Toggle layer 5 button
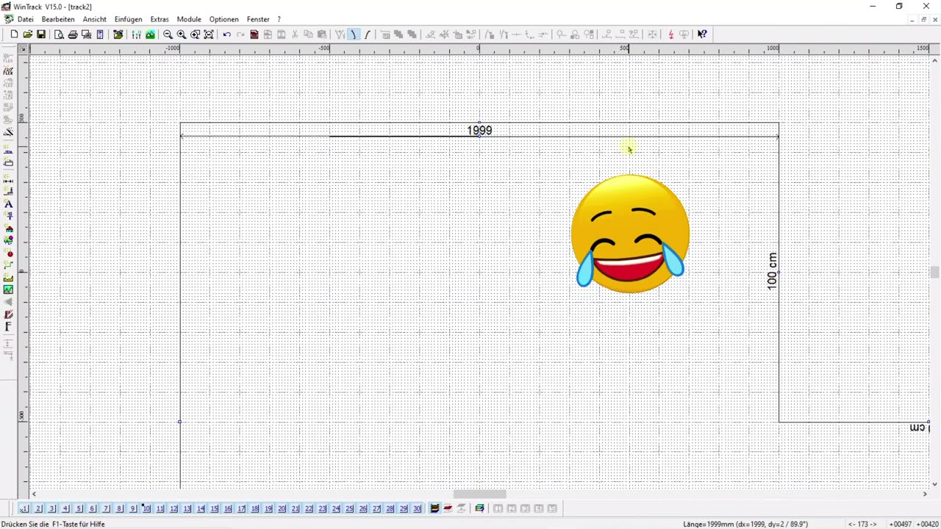Viewport: 941px width, 529px height. [79, 508]
